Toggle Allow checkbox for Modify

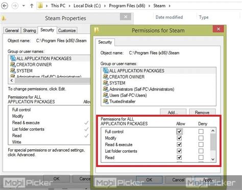click(179, 138)
